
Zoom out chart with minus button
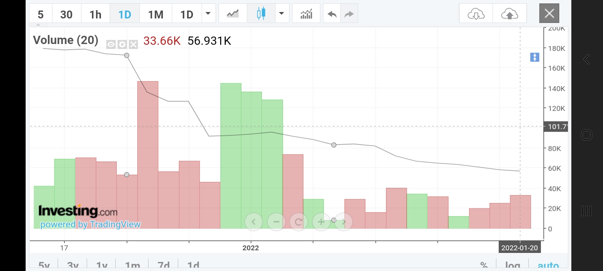click(x=276, y=222)
